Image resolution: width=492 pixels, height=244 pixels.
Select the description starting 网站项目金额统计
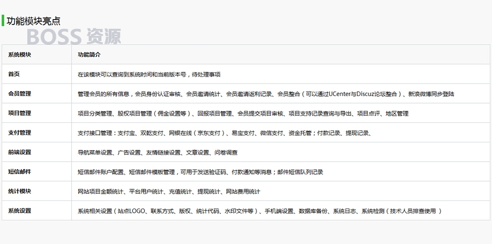point(169,192)
